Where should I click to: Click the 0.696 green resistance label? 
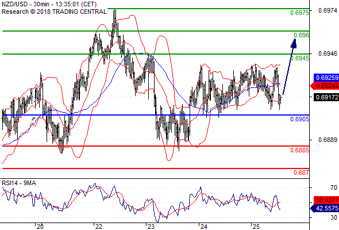301,35
